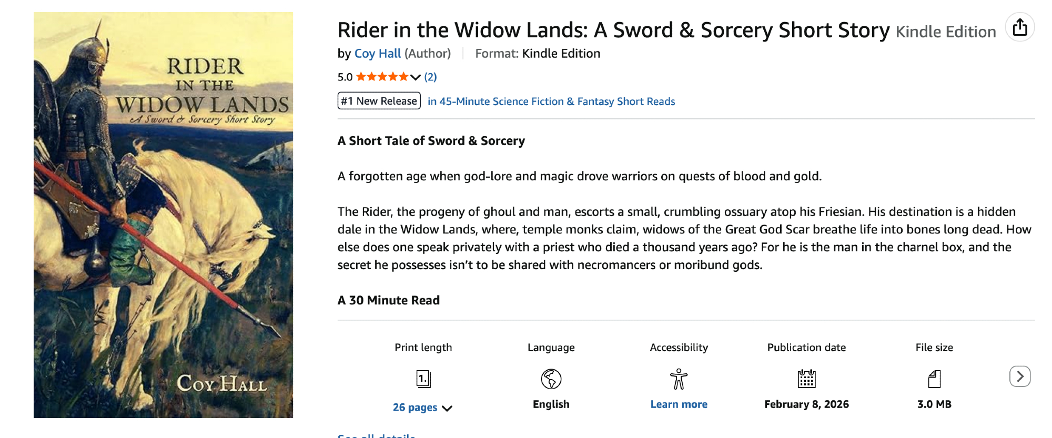Click the Rider in the Widow Lands title

(613, 30)
